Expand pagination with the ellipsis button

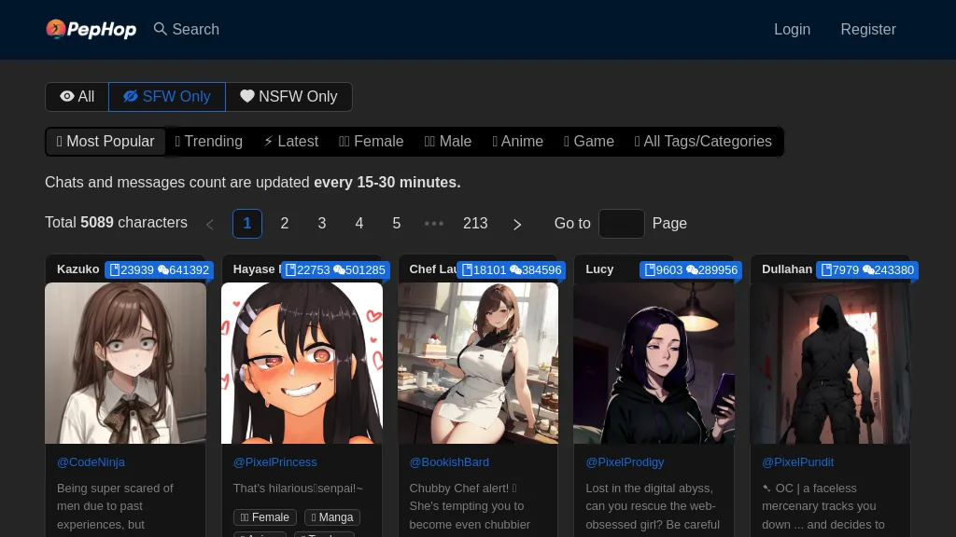(x=434, y=224)
